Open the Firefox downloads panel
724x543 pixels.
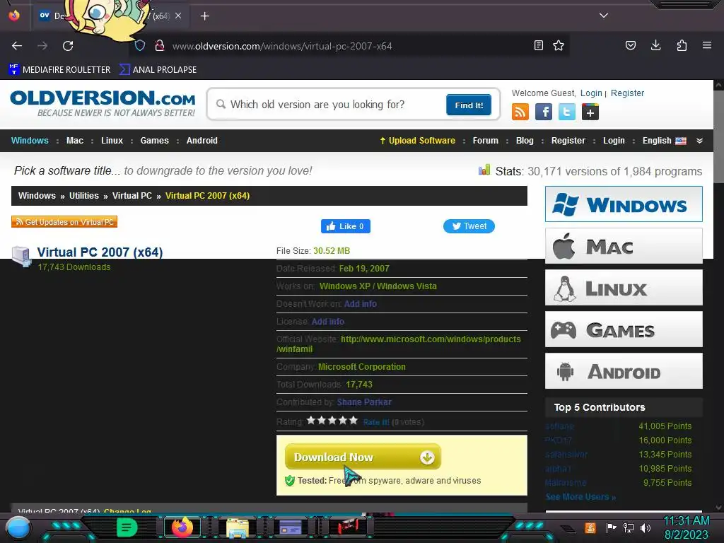[x=655, y=45]
